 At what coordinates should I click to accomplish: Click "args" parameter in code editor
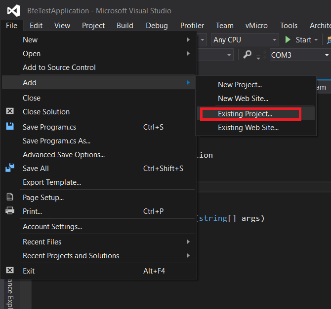click(x=250, y=219)
